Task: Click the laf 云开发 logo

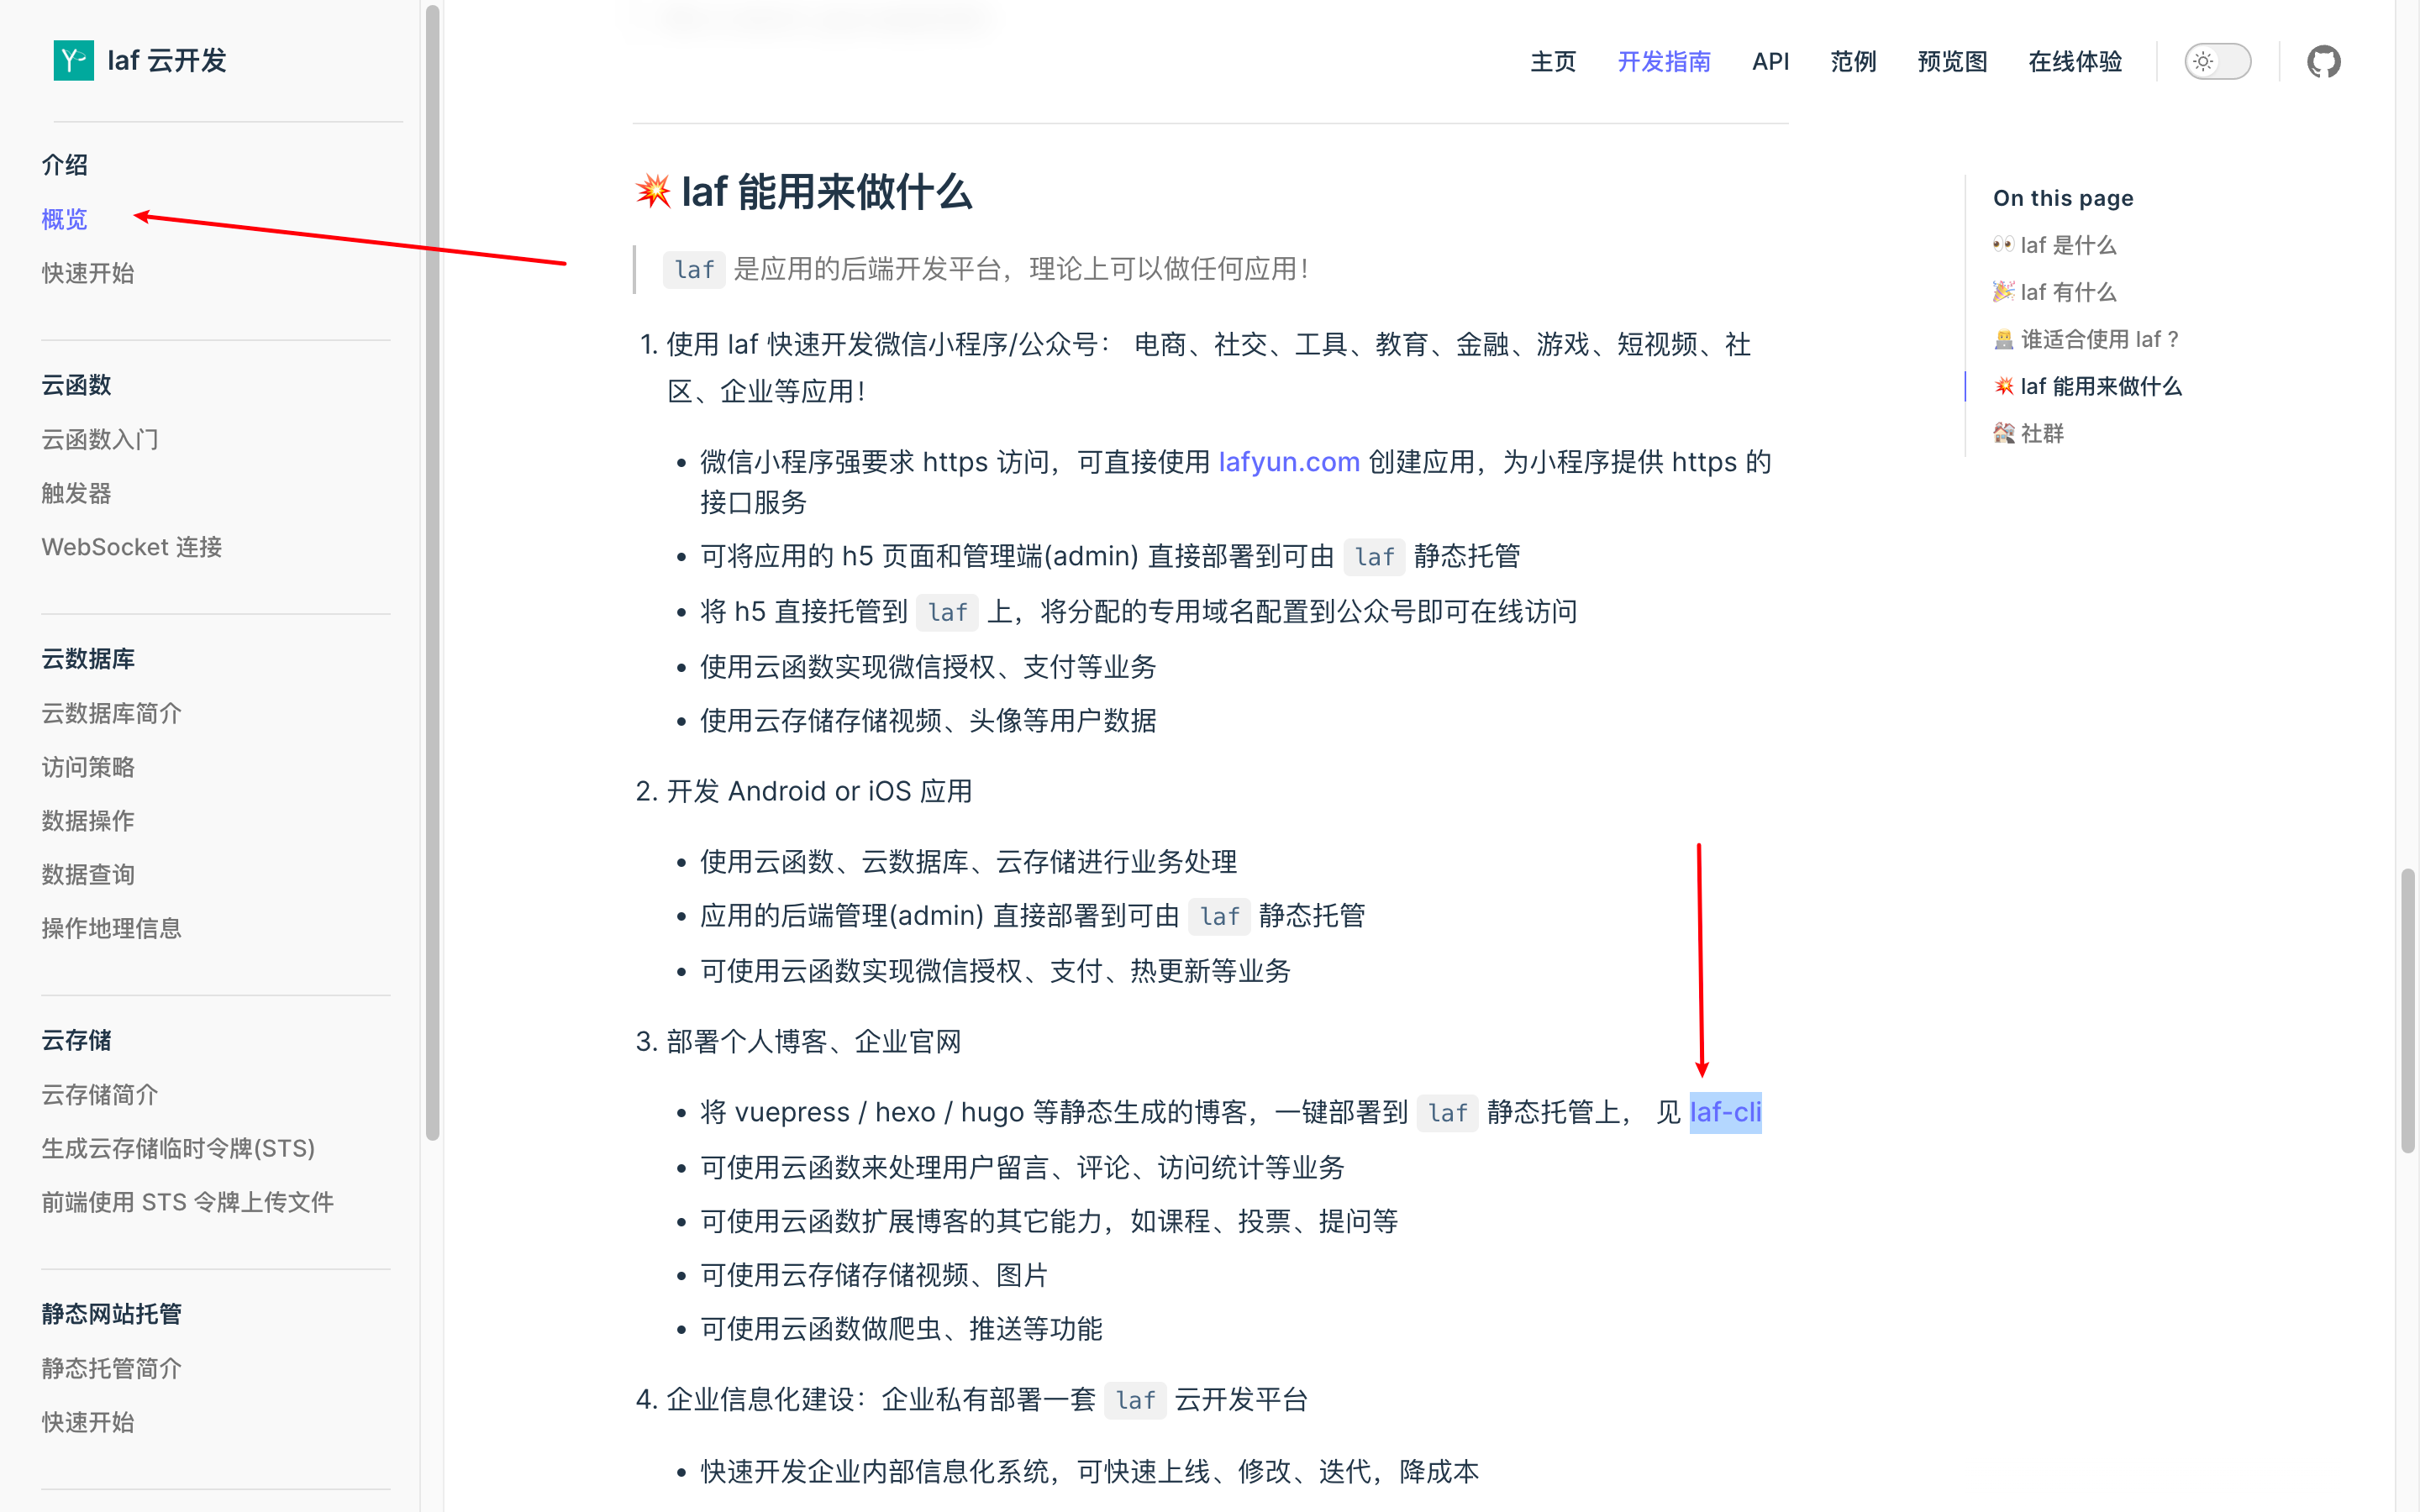Action: coord(140,60)
